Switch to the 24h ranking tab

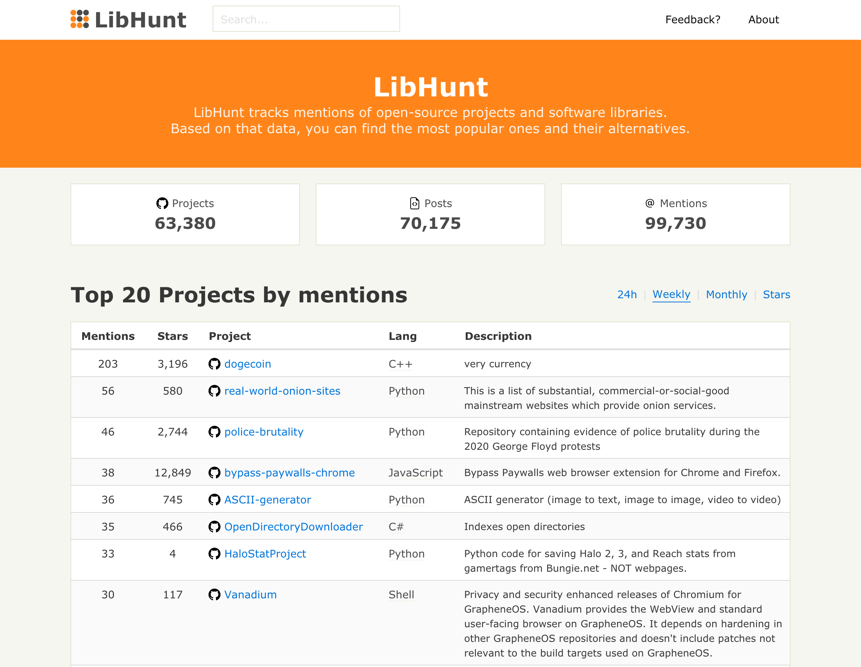pos(627,294)
